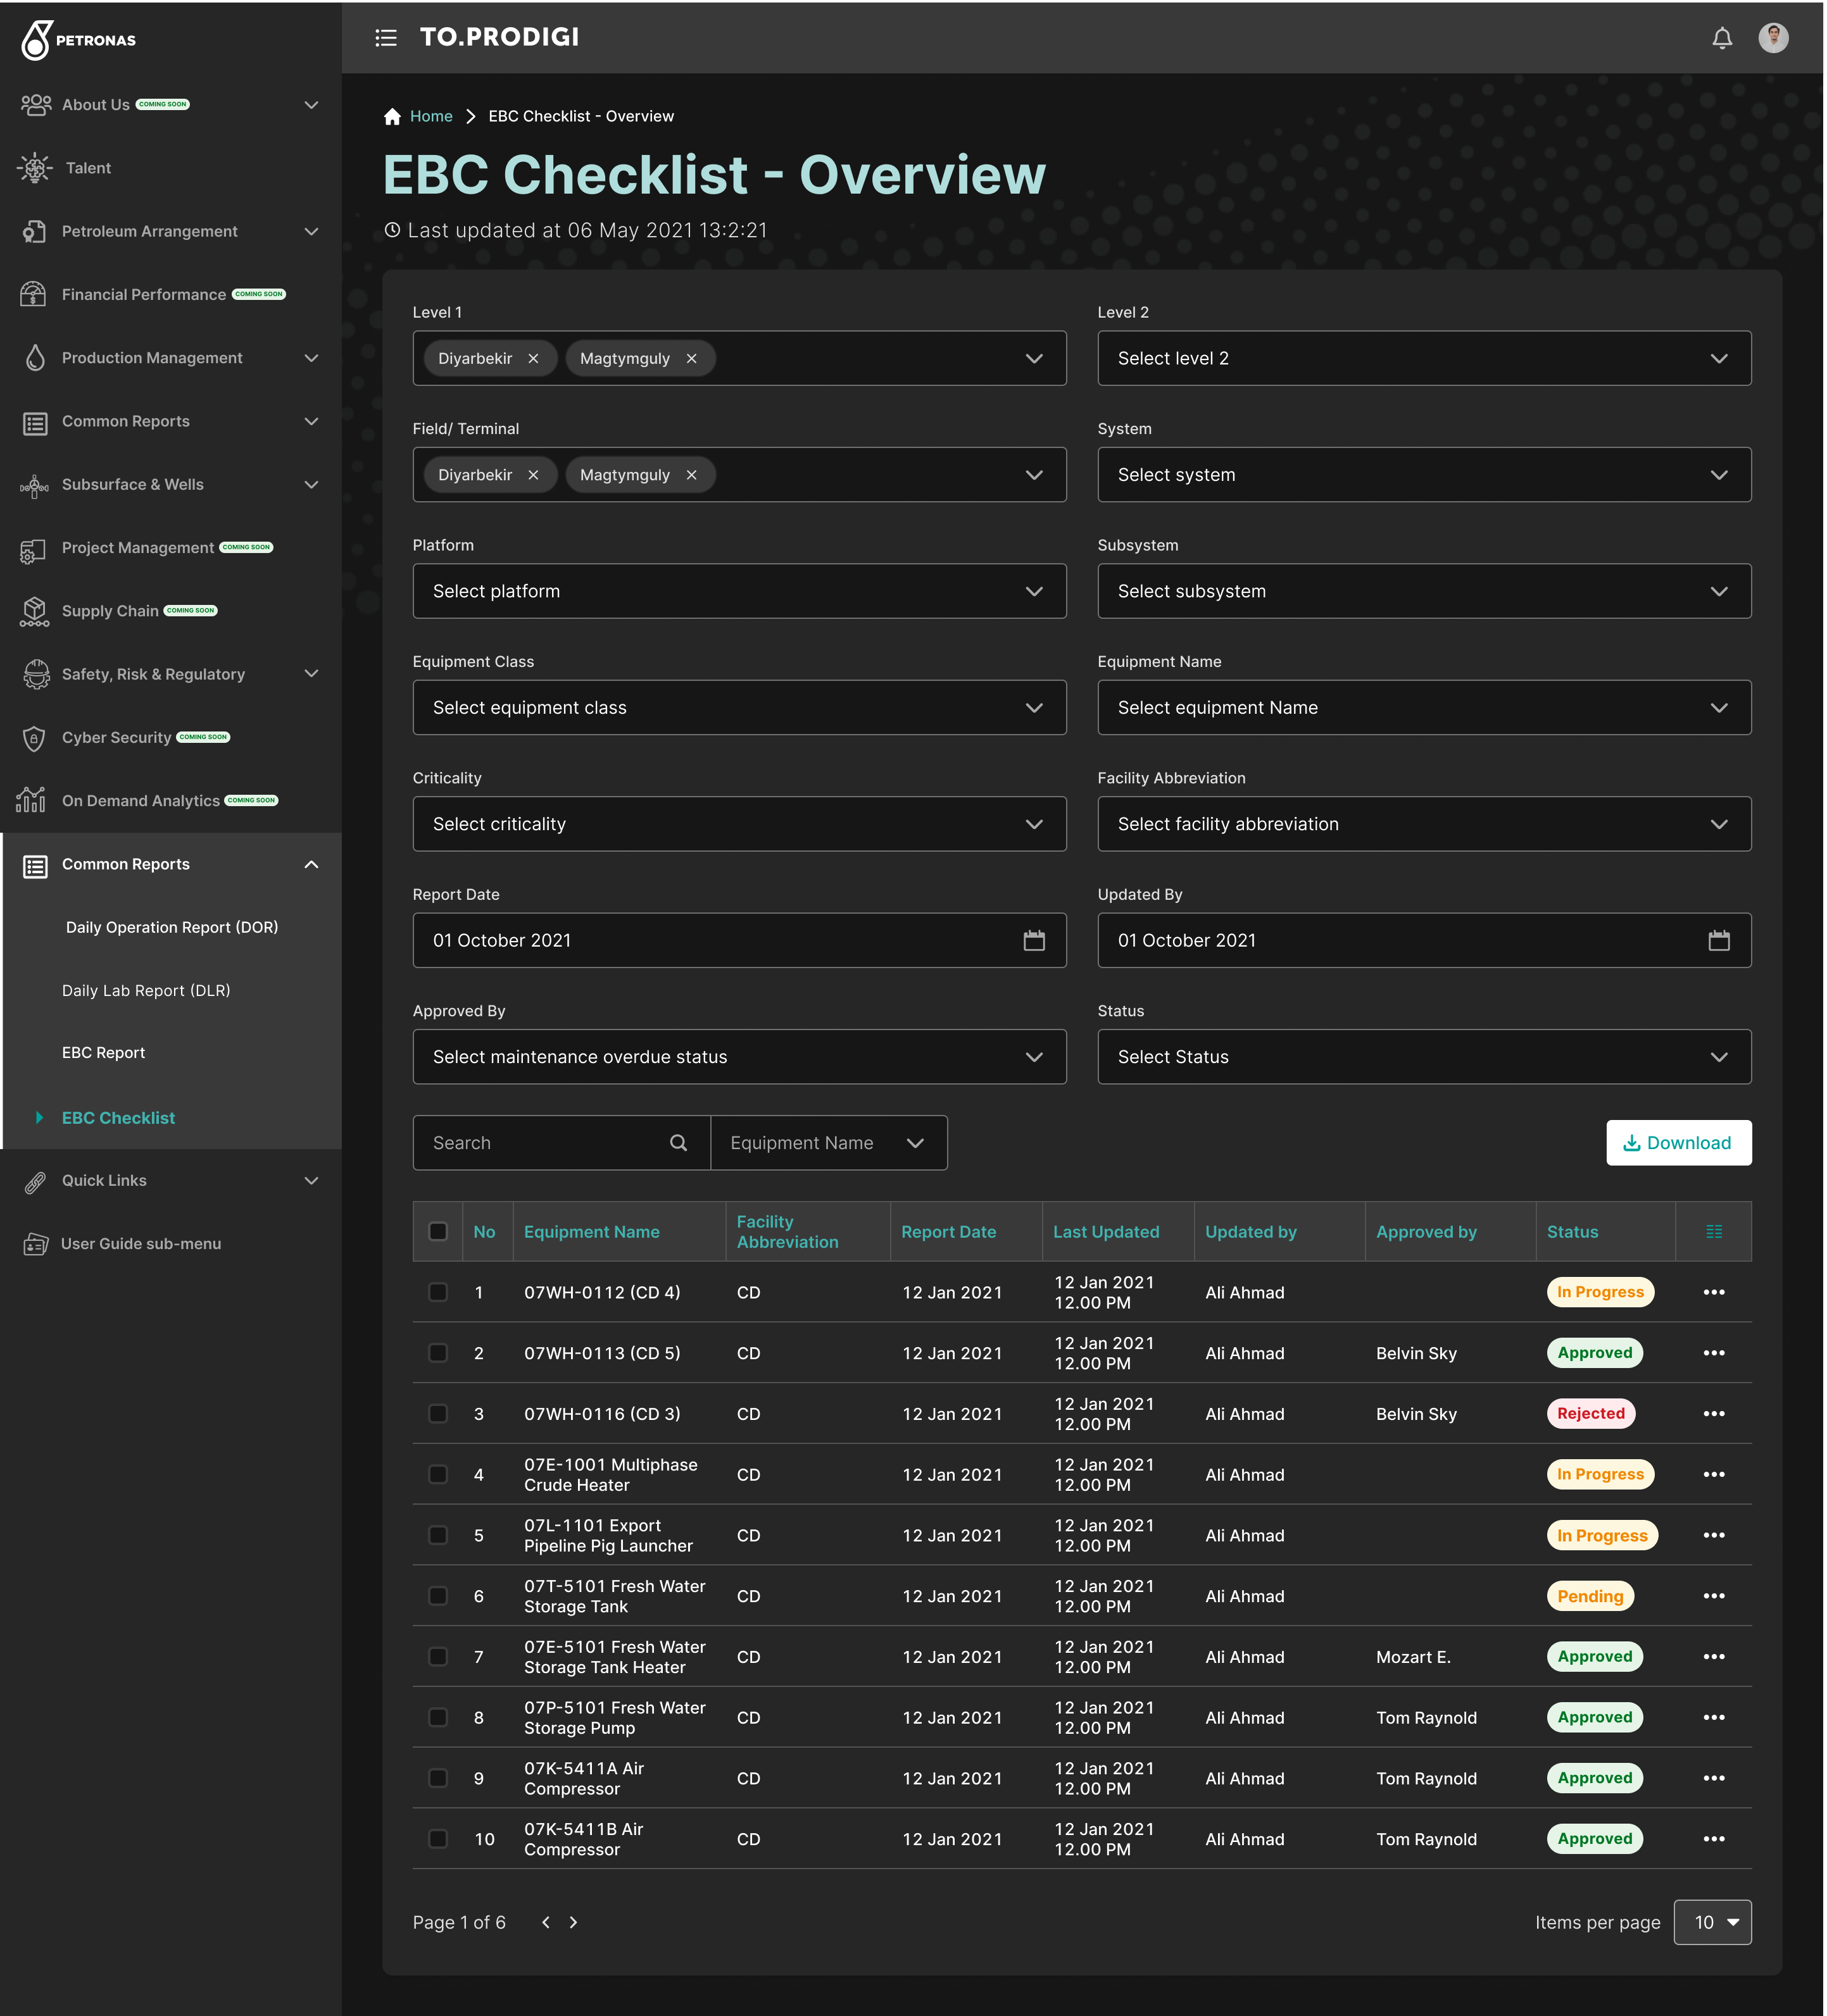Image resolution: width=1827 pixels, height=2016 pixels.
Task: Navigate to Daily Operation Report (DOR)
Action: click(x=171, y=927)
